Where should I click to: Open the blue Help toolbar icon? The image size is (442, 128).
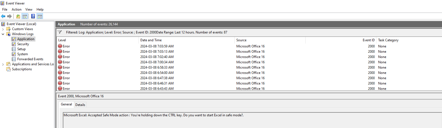tap(33, 16)
